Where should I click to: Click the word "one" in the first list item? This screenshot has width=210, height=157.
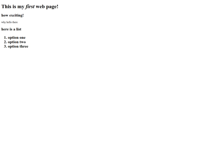[23, 38]
